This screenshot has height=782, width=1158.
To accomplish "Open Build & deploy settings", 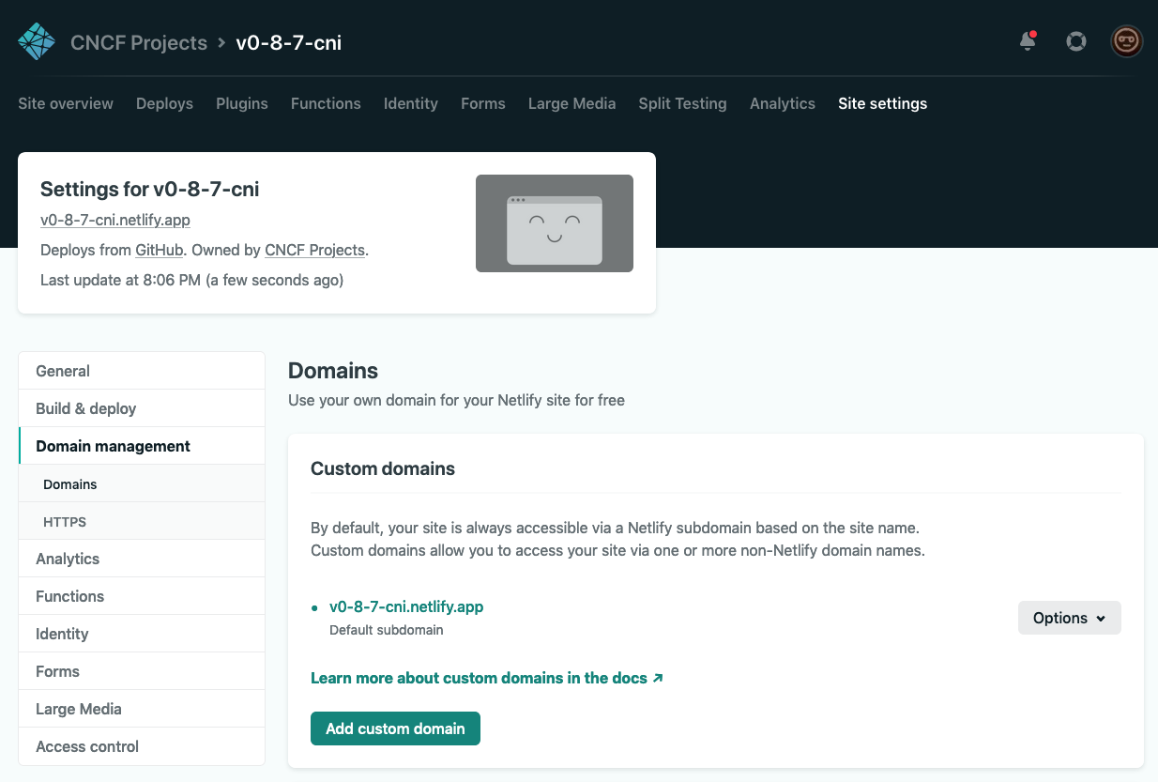I will click(x=142, y=408).
